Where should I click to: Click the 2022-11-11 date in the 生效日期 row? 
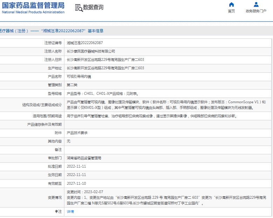tap(76, 175)
